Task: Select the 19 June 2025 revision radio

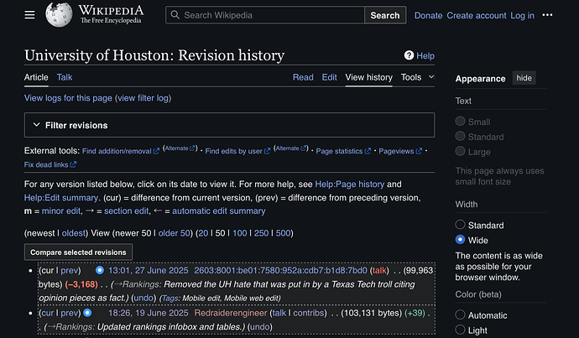Action: 87,313
